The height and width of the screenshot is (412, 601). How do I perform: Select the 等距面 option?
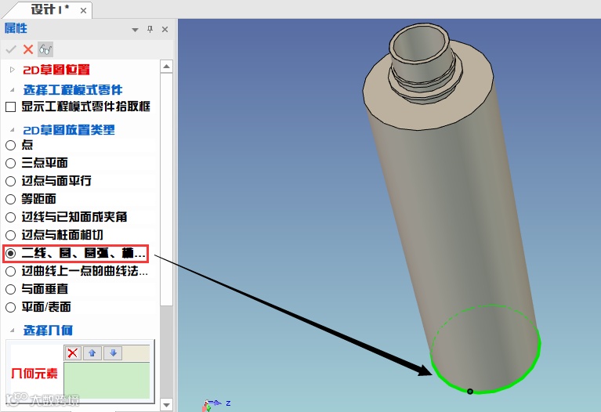pos(11,199)
